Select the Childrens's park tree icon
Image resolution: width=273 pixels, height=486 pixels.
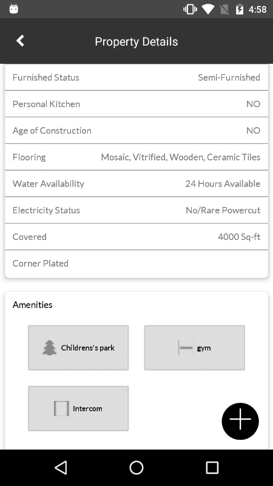50,347
